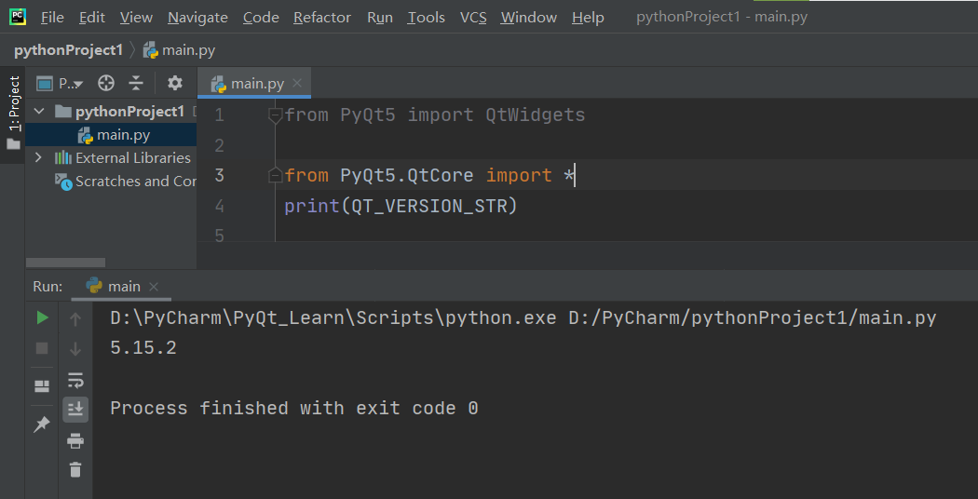978x499 pixels.
Task: Toggle Soft-Wrap in the Run console
Action: pyautogui.click(x=75, y=380)
